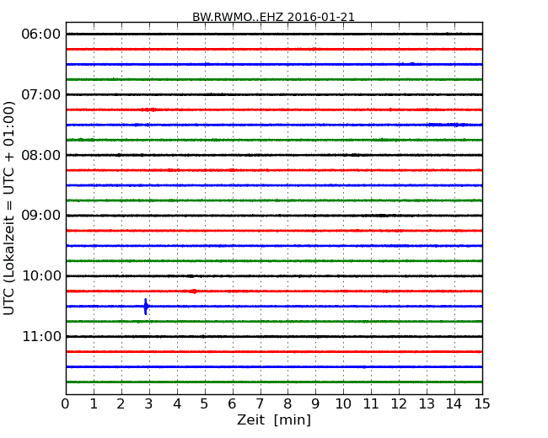Select x-axis tick label 3
548x438 pixels.
(149, 403)
